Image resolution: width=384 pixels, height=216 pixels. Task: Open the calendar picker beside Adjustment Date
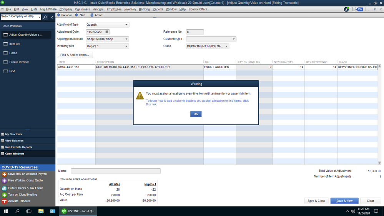click(107, 32)
